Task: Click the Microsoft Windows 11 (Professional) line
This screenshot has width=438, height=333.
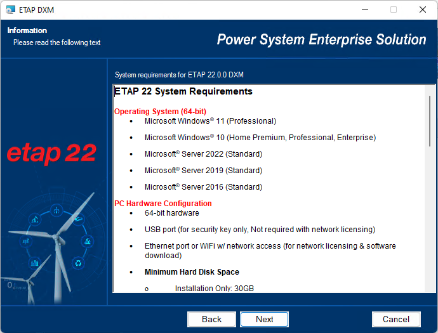Action: click(x=210, y=121)
